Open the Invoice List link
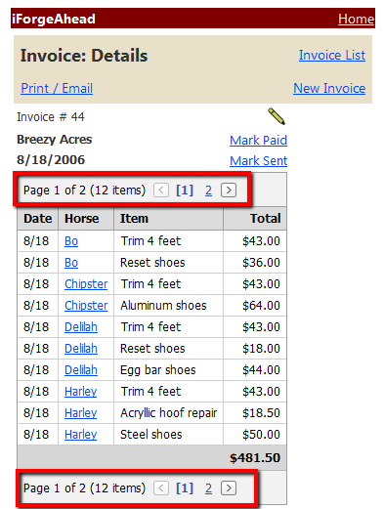384x509 pixels. point(332,55)
